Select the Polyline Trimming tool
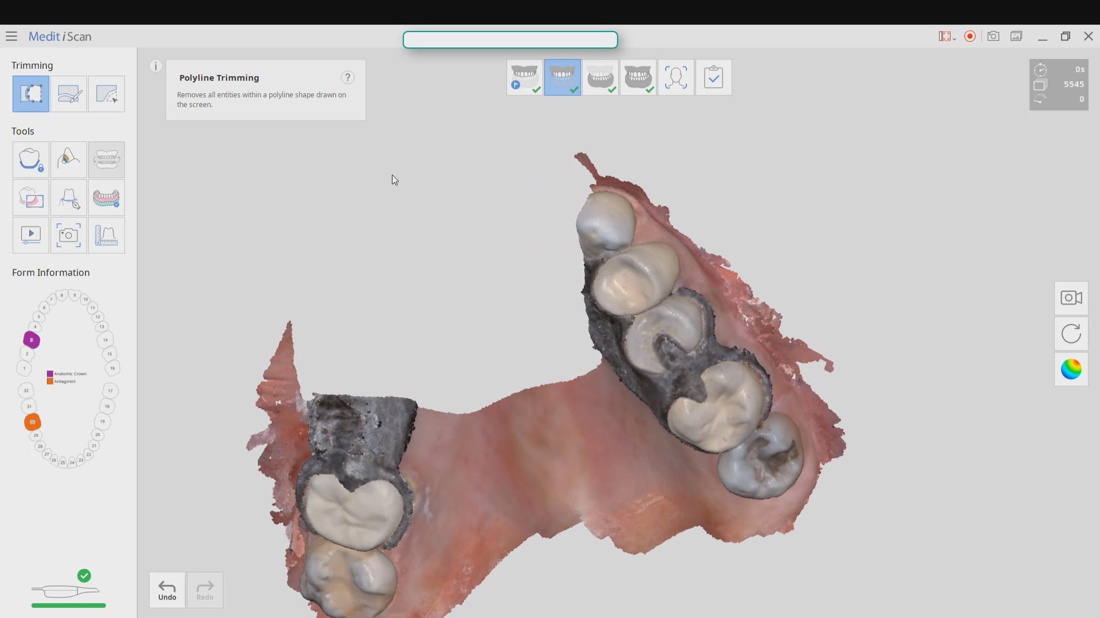 (31, 94)
